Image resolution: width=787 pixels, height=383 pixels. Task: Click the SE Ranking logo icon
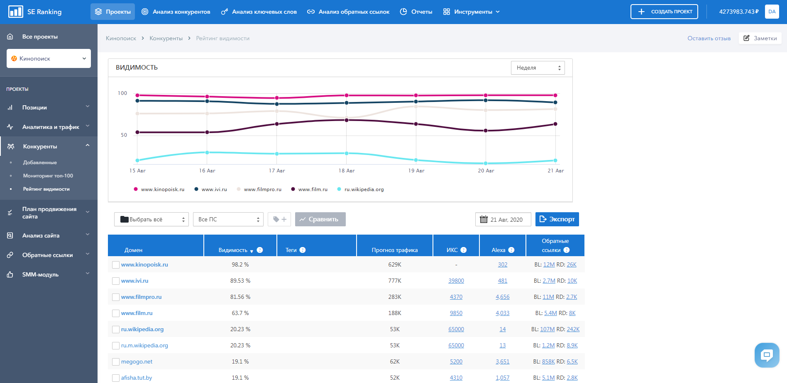tap(16, 12)
